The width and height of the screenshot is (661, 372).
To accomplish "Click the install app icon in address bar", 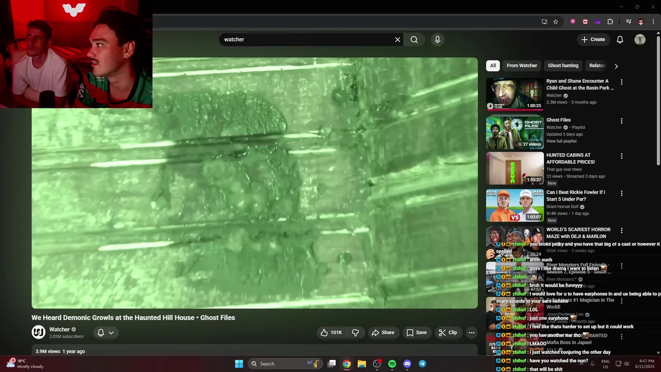I will [544, 22].
